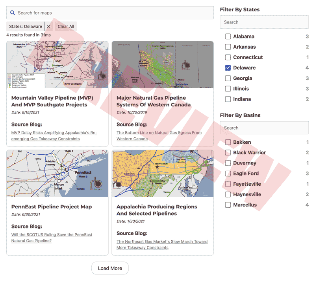Check the Arkansas state filter
This screenshot has height=287, width=315.
[x=228, y=47]
